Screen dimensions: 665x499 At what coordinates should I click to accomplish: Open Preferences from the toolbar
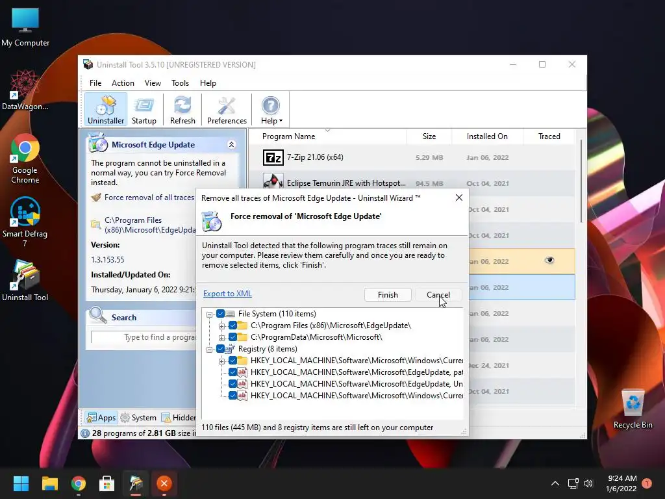coord(227,110)
